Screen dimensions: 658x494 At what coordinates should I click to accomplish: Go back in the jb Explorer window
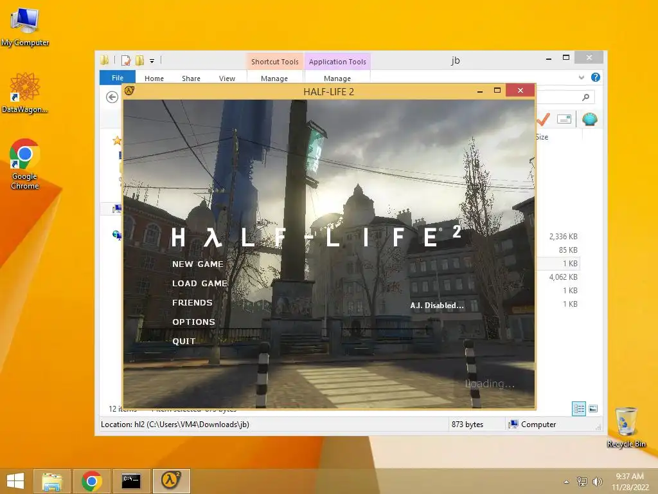click(112, 98)
